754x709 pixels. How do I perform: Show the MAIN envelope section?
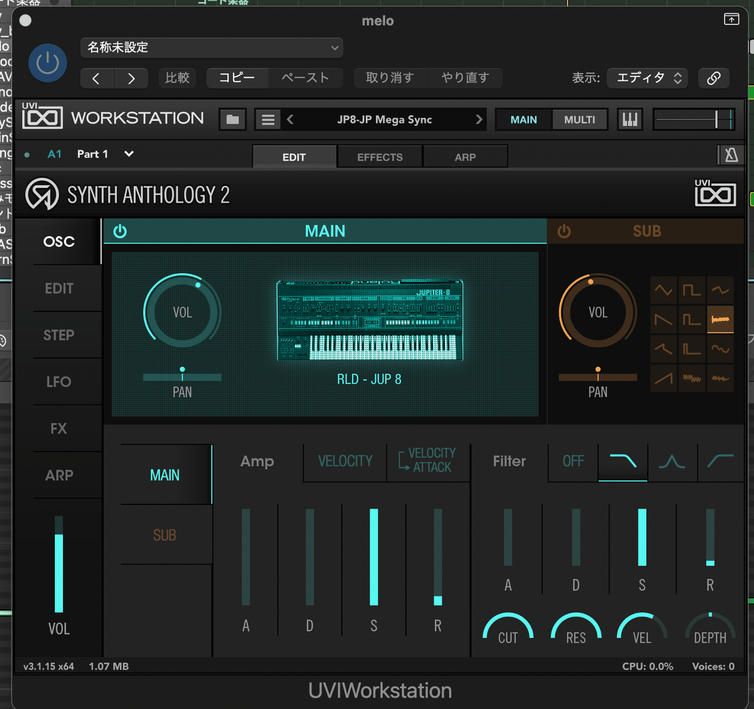click(x=165, y=475)
